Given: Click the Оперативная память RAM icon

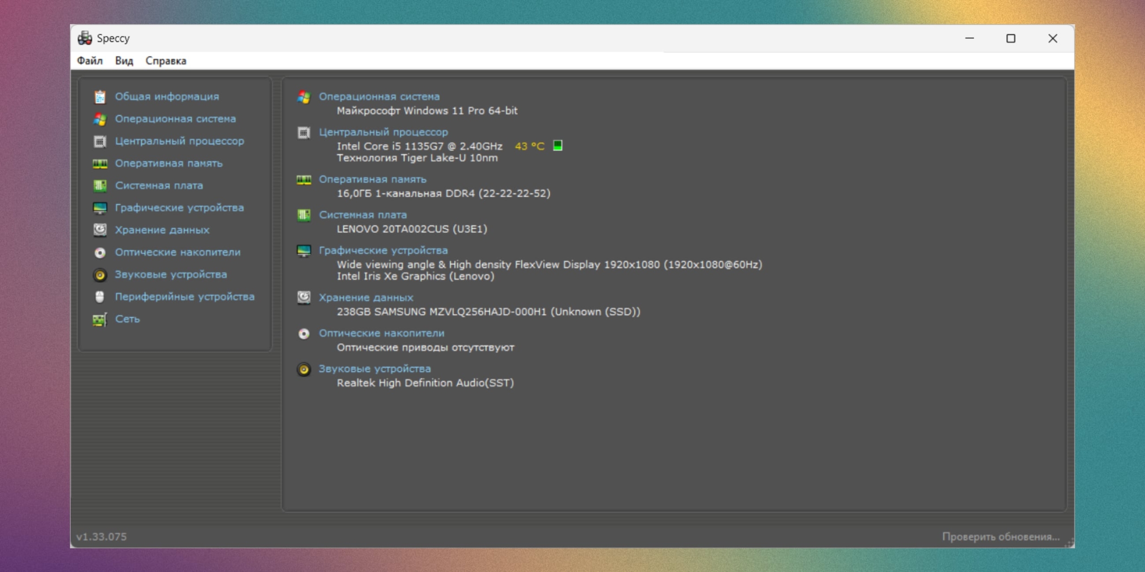Looking at the screenshot, I should pyautogui.click(x=100, y=164).
